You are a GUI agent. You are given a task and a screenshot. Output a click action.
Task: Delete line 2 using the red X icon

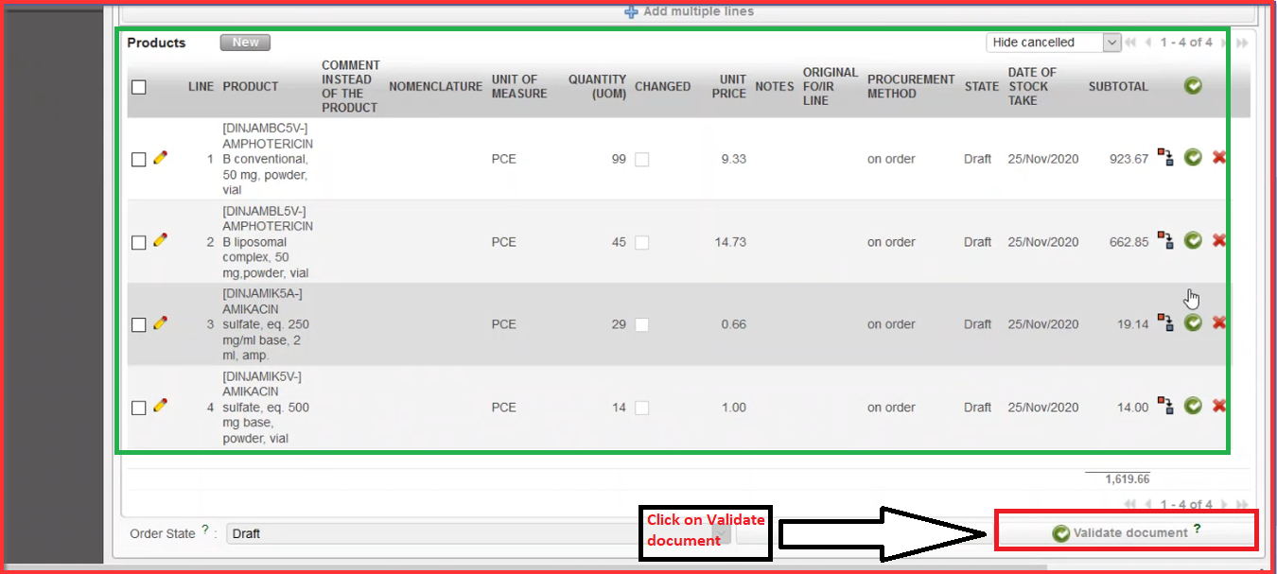1218,241
